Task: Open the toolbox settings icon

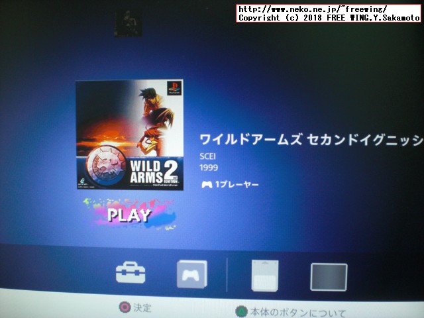Action: tap(131, 272)
